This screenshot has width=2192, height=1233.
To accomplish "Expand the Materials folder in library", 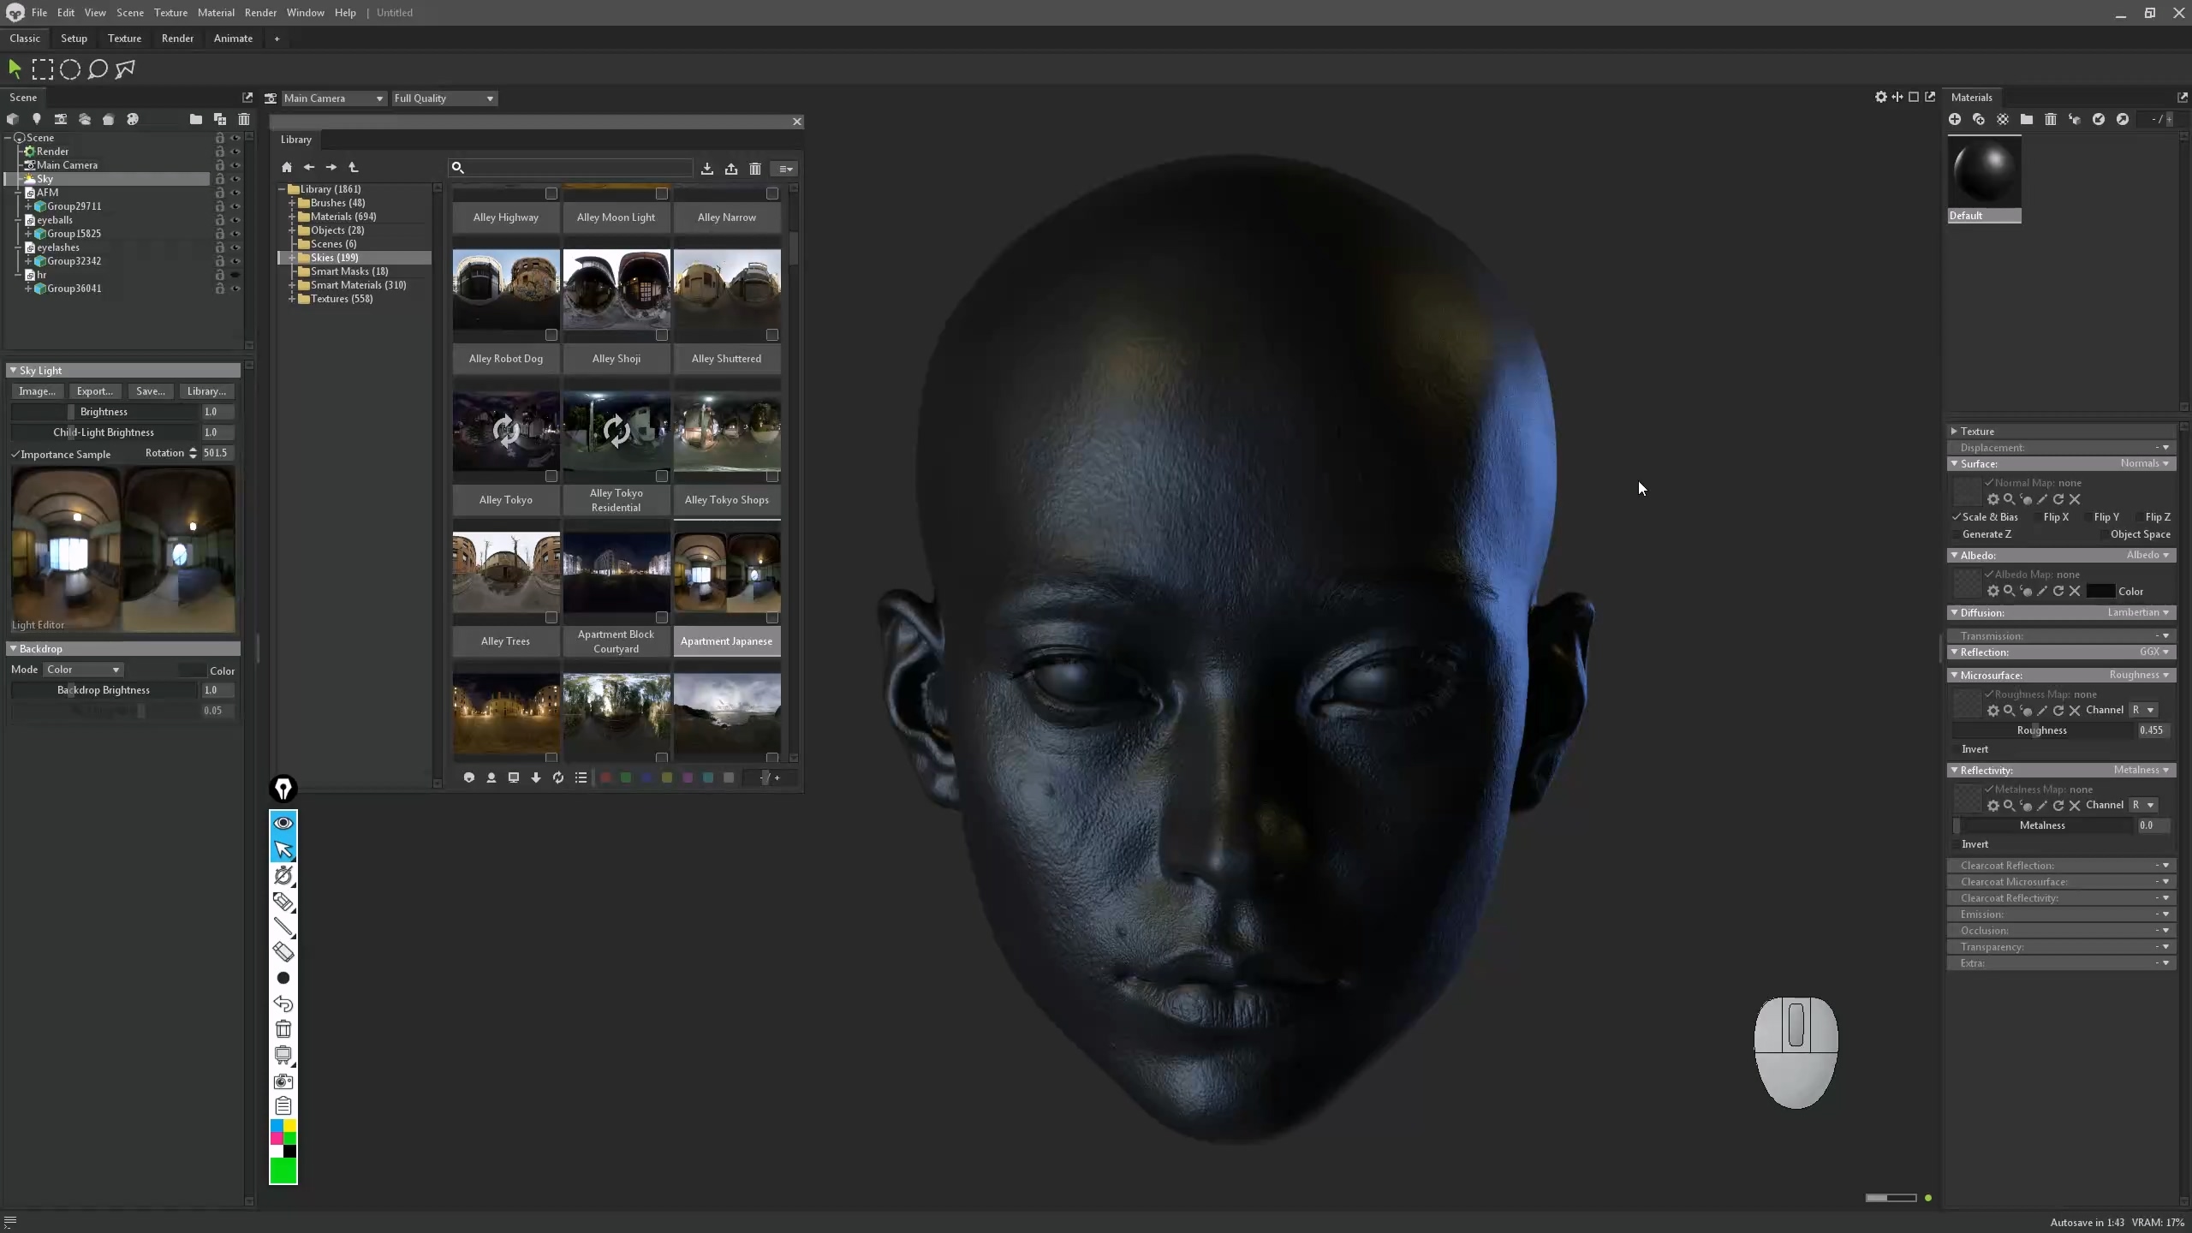I will (x=292, y=217).
